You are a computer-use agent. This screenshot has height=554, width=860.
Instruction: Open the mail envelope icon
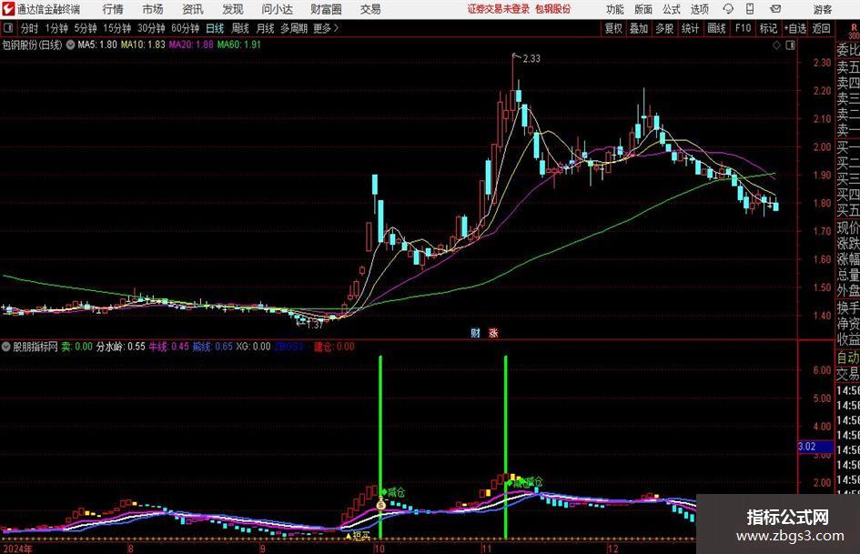click(775, 9)
